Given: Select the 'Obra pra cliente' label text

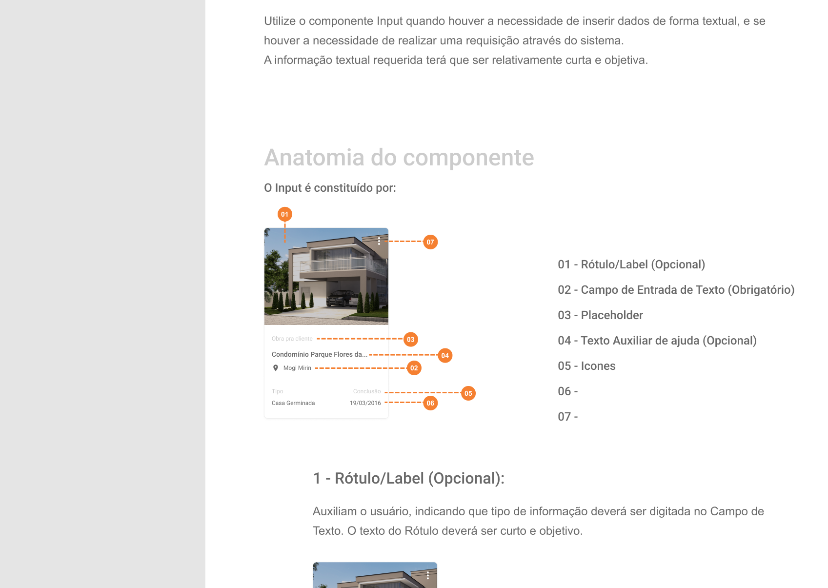Looking at the screenshot, I should [x=292, y=339].
